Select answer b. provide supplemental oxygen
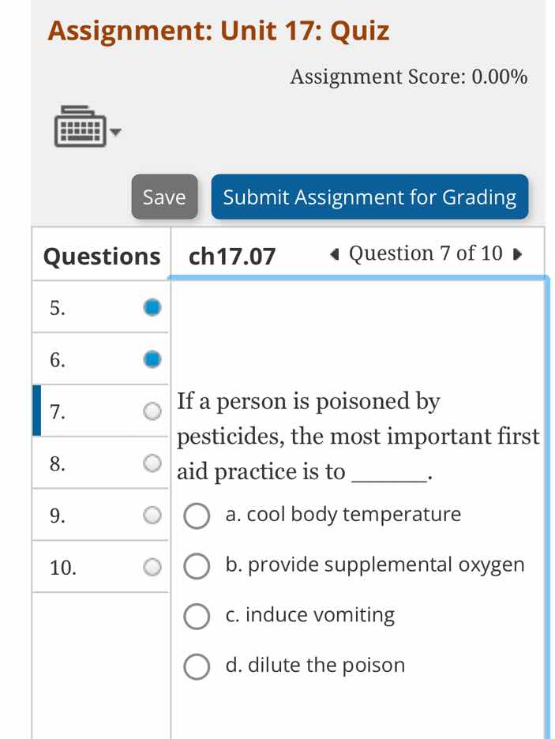The height and width of the screenshot is (739, 555). pos(197,566)
